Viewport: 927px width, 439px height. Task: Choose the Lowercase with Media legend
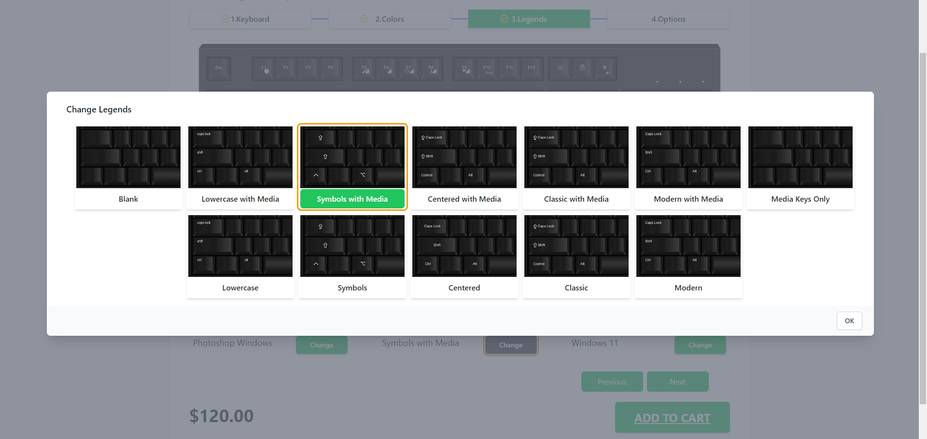click(240, 167)
